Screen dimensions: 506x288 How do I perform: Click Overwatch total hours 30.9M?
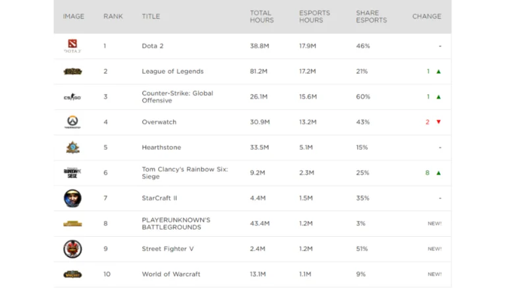pos(260,122)
